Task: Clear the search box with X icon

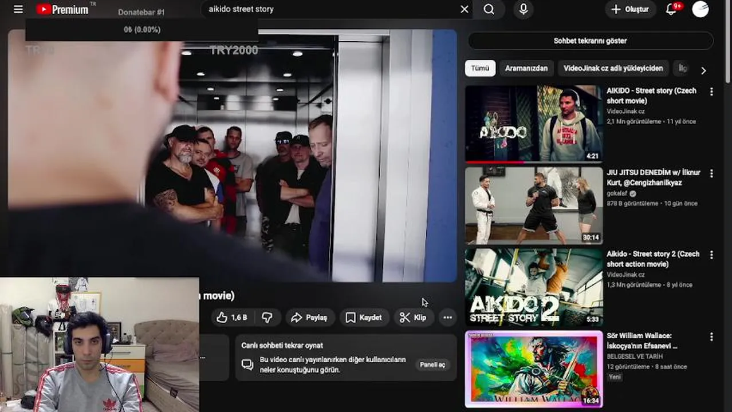Action: (465, 9)
